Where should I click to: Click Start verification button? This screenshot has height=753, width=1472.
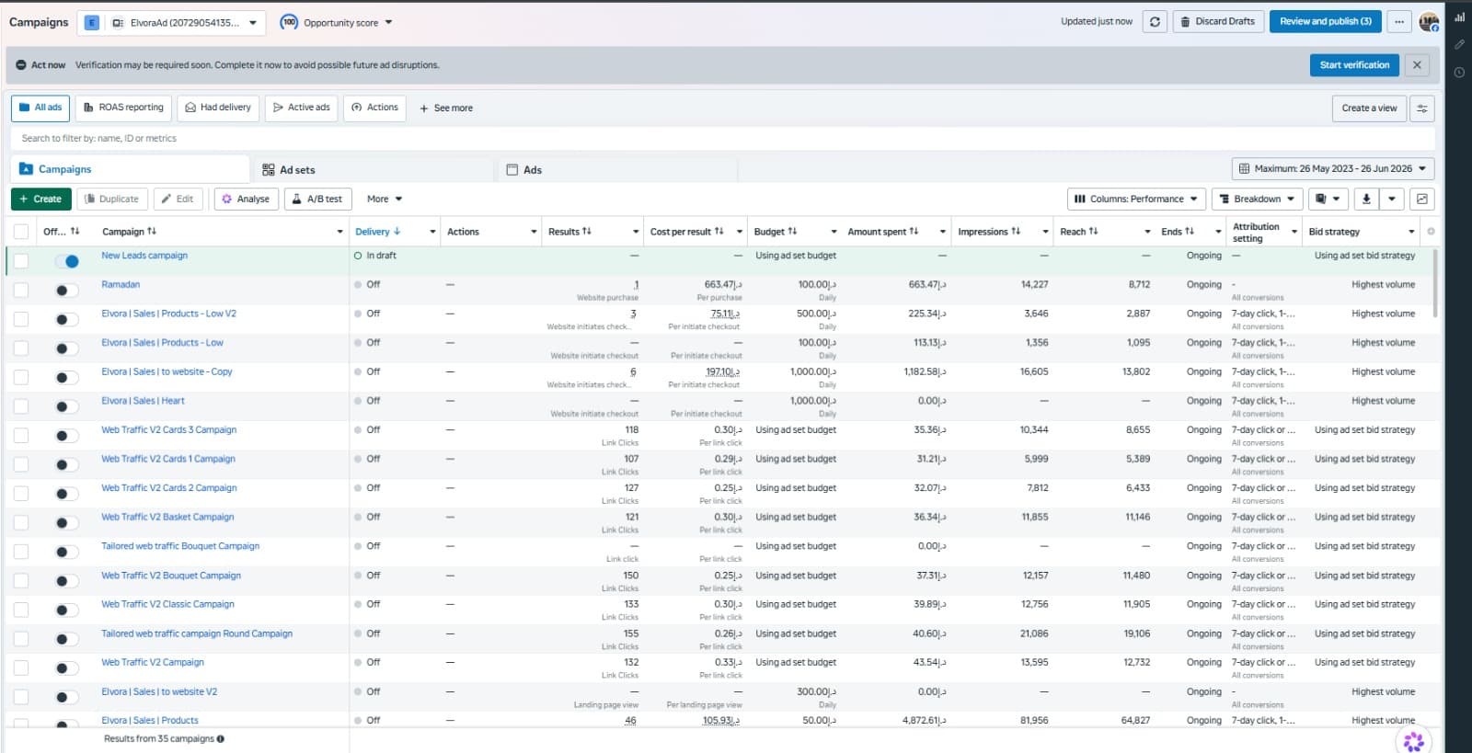(x=1354, y=65)
